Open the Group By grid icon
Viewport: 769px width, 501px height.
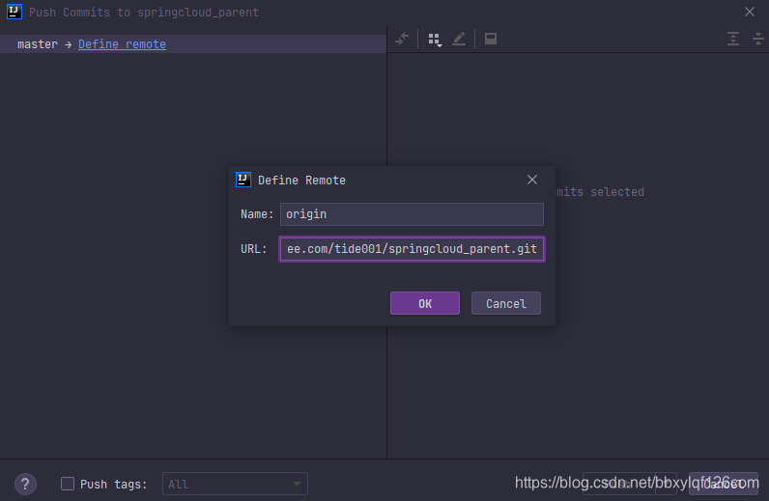click(x=435, y=40)
